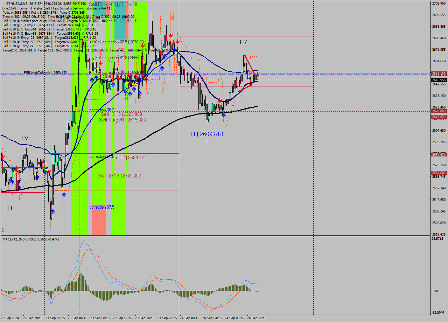This screenshot has height=322, width=448.
Task: Click the red down arrow above the 2680 peak candles
Action: pyautogui.click(x=171, y=35)
